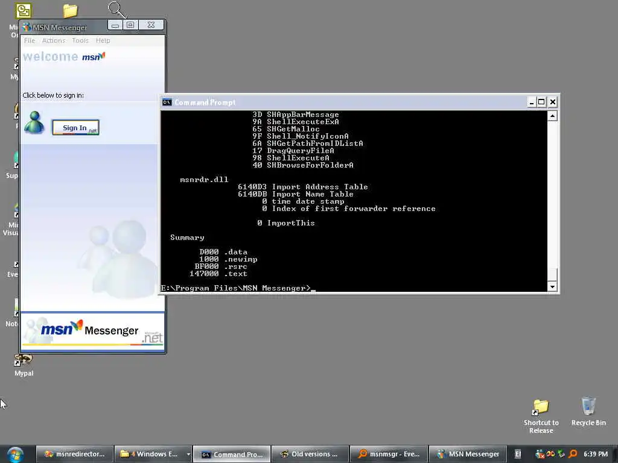618x463 pixels.
Task: Switch to Command Prompt taskbar button
Action: pos(232,454)
